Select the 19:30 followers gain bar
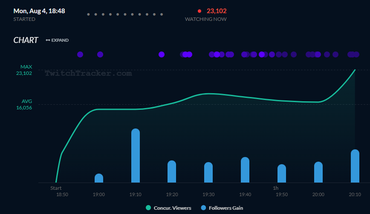Image resolution: width=370 pixels, height=214 pixels. click(208, 172)
